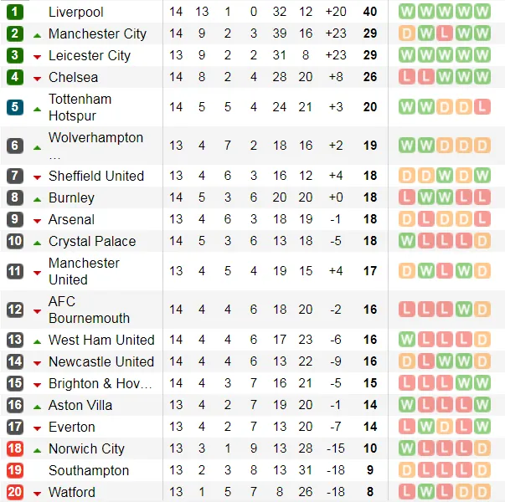
Task: Open the Liverpool team page
Action: click(75, 12)
